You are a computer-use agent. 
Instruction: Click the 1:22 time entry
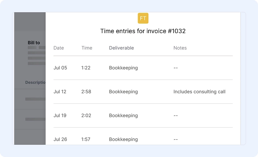coord(86,68)
